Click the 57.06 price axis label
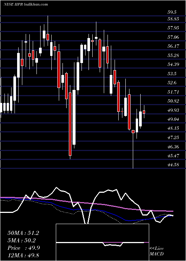 (173, 37)
